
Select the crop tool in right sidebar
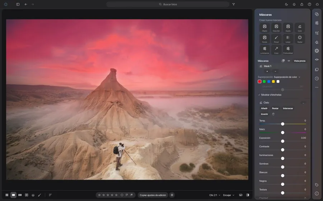click(317, 33)
